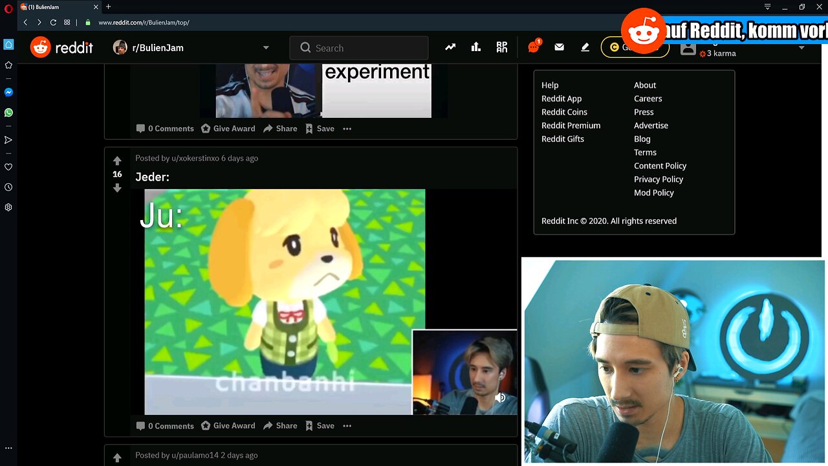Open the WhatsApp icon in Opera sidebar

tap(8, 113)
